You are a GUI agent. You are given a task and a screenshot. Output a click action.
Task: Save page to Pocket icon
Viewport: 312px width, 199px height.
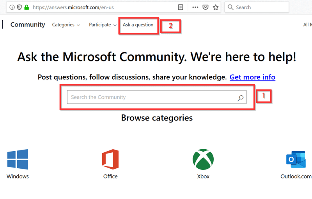pyautogui.click(x=206, y=7)
